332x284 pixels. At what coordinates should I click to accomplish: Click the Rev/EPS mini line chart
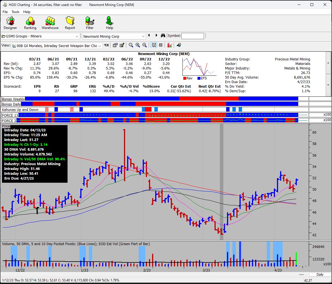tap(199, 66)
